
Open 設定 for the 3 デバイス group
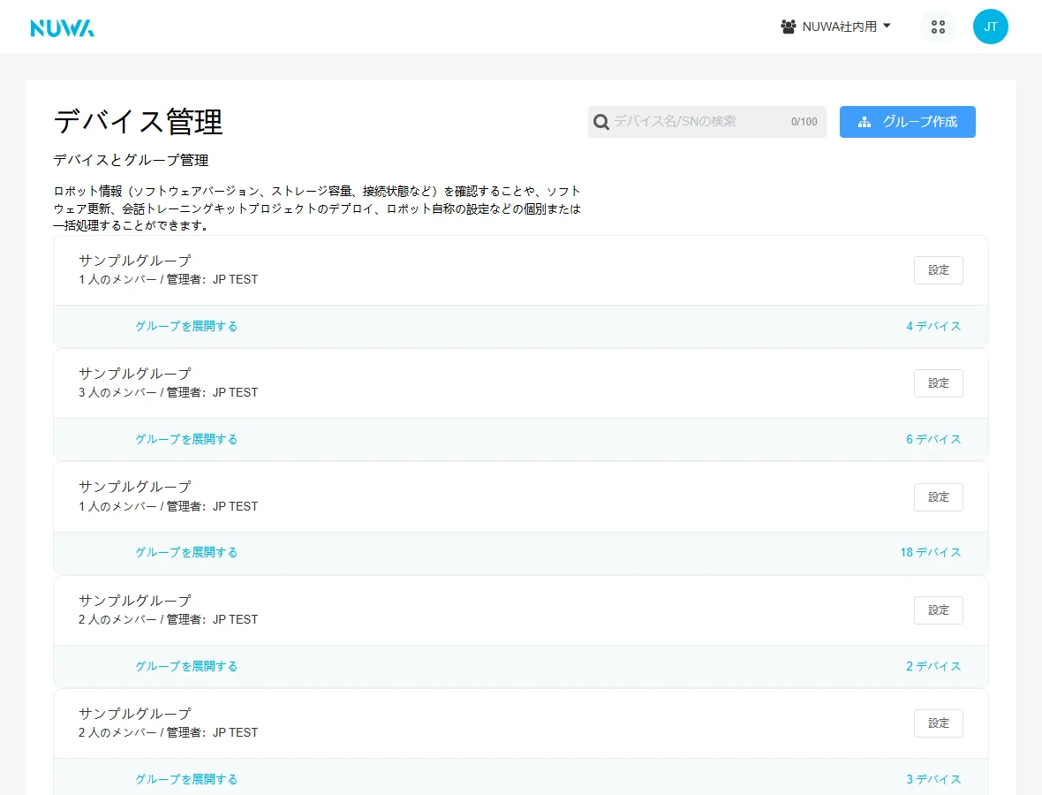pyautogui.click(x=939, y=723)
